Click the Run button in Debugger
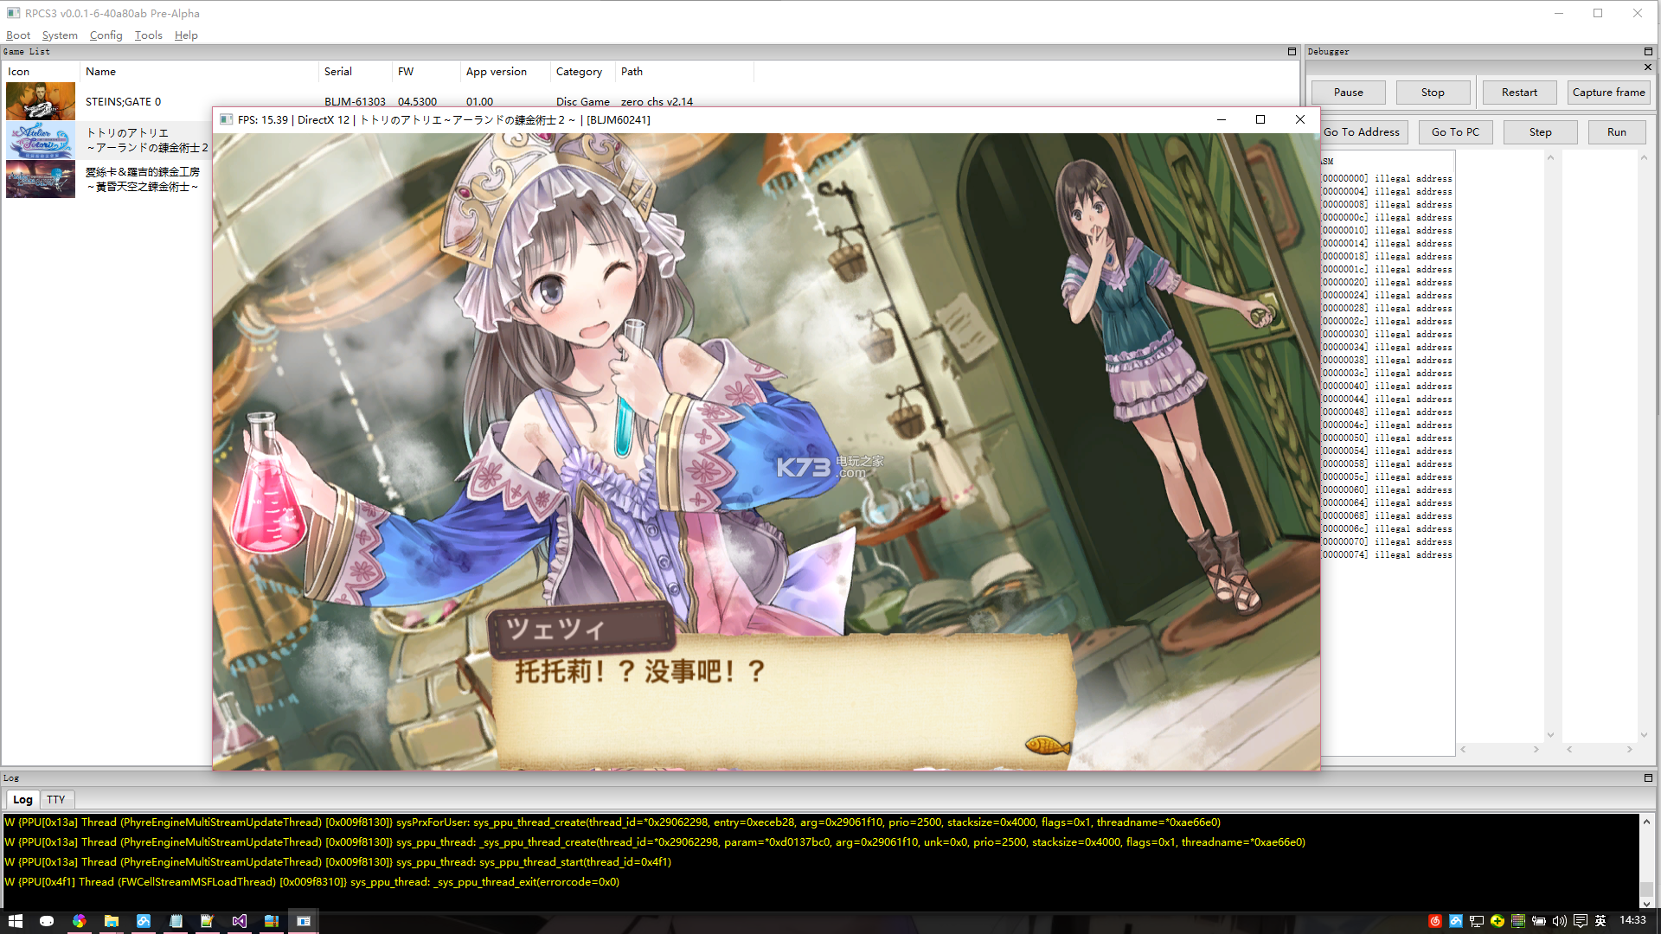The height and width of the screenshot is (934, 1661). [1616, 132]
